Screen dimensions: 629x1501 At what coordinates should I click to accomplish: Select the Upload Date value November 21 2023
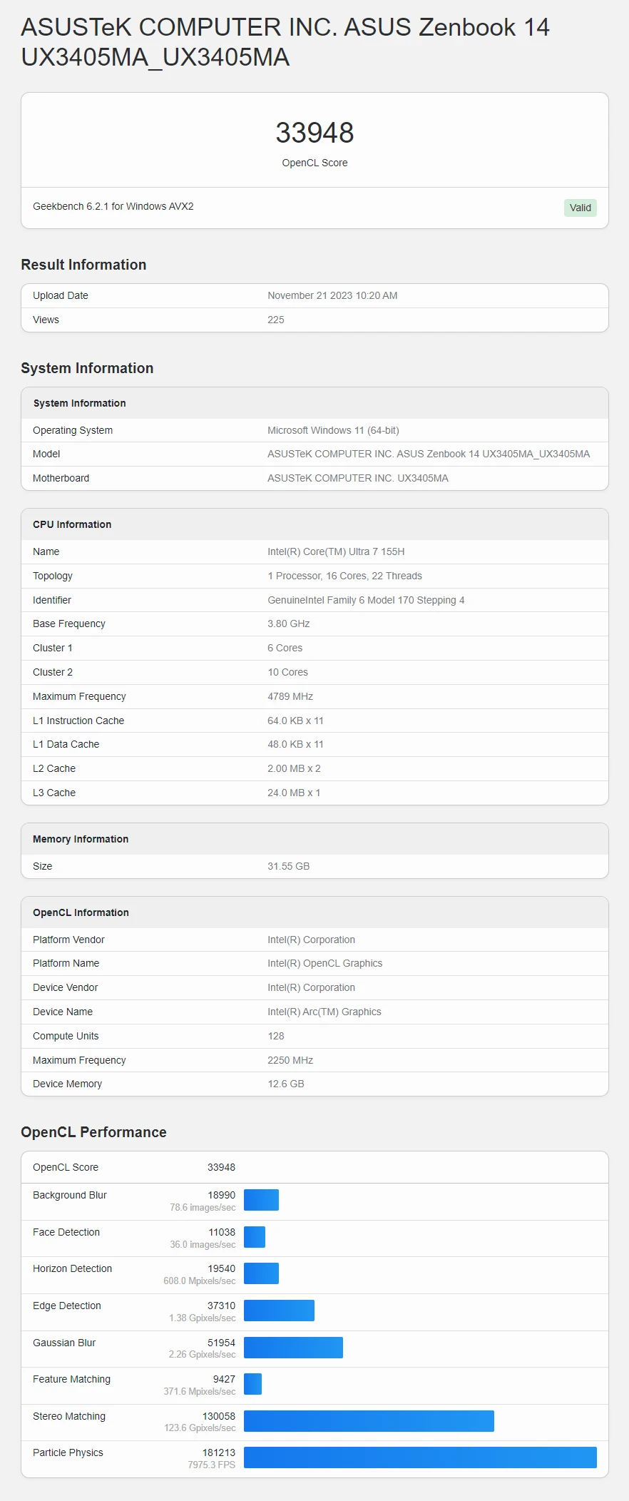tap(332, 295)
